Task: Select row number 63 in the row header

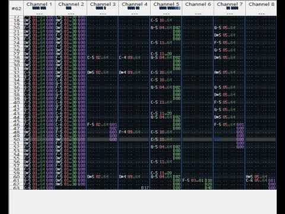Action: coord(17,188)
